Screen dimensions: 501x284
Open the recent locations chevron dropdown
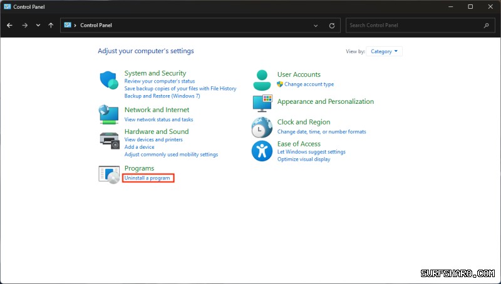(x=38, y=26)
